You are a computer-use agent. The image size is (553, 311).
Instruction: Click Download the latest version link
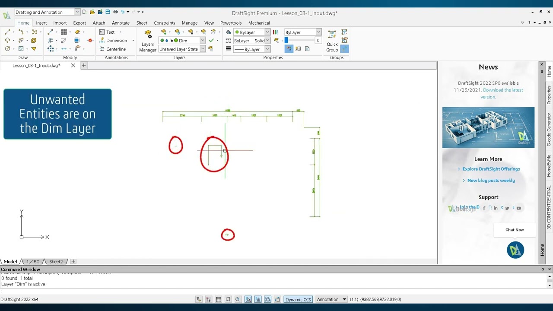[502, 93]
